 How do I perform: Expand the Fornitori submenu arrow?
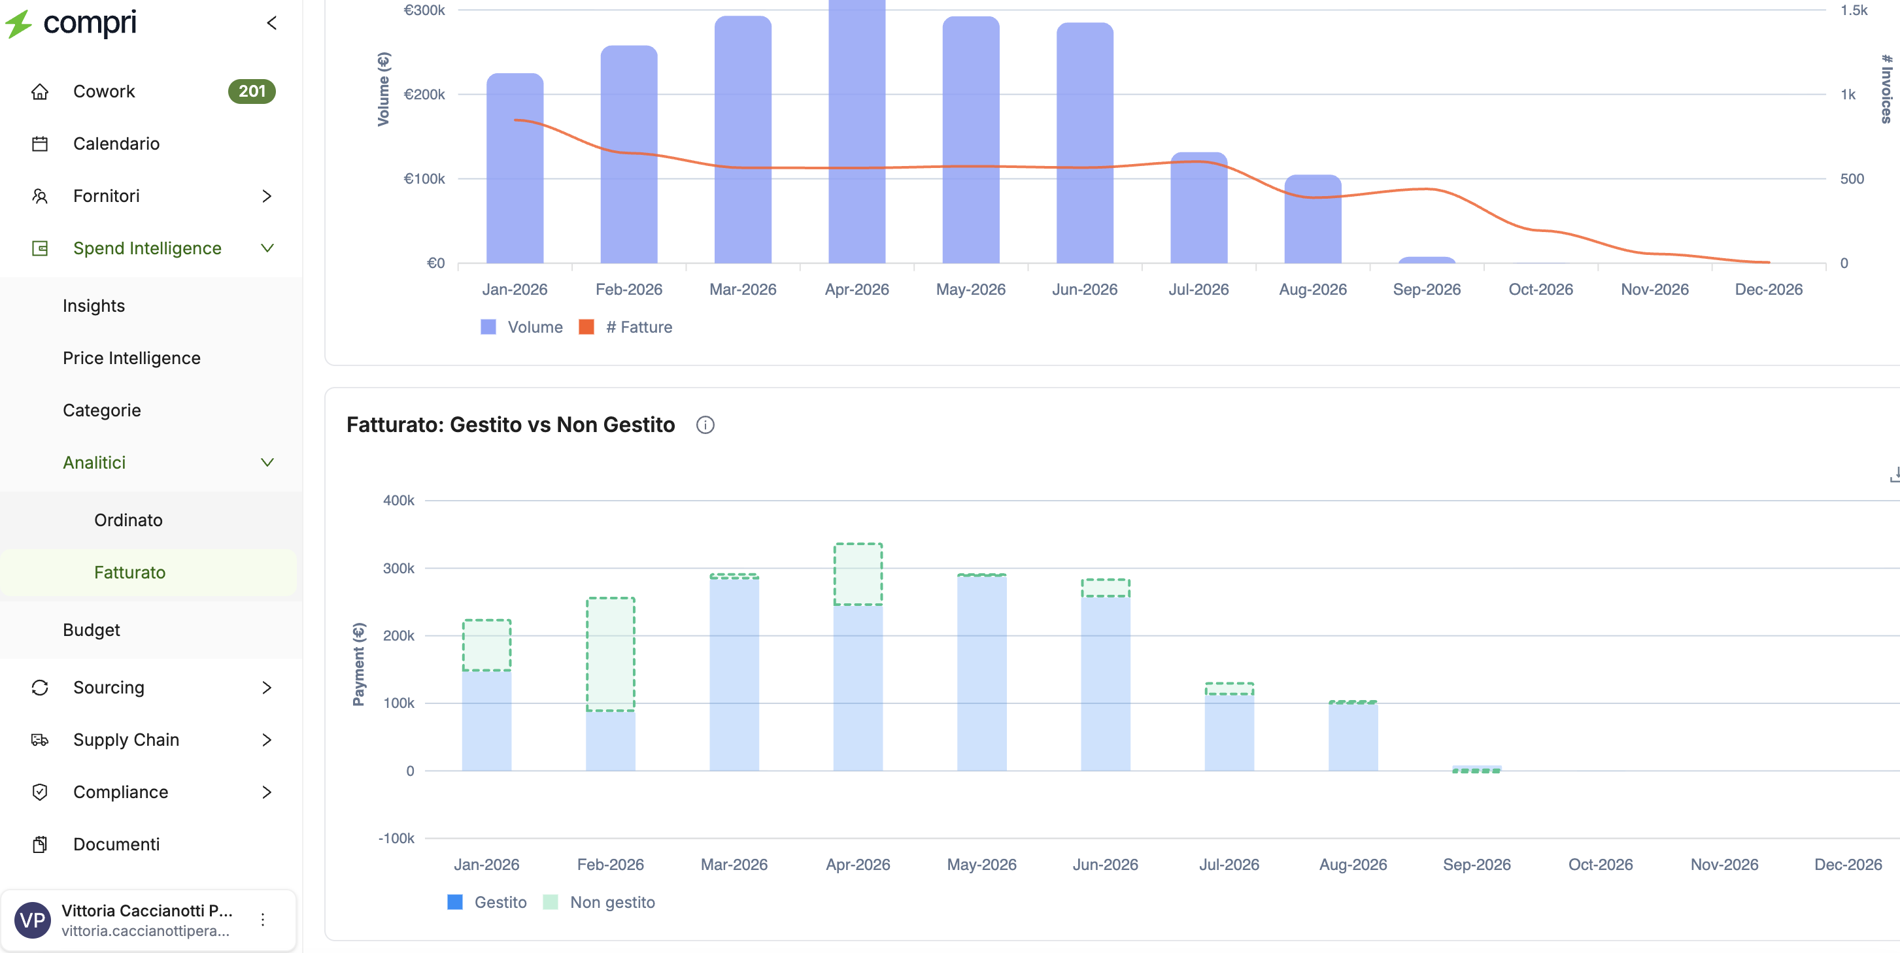[x=267, y=196]
